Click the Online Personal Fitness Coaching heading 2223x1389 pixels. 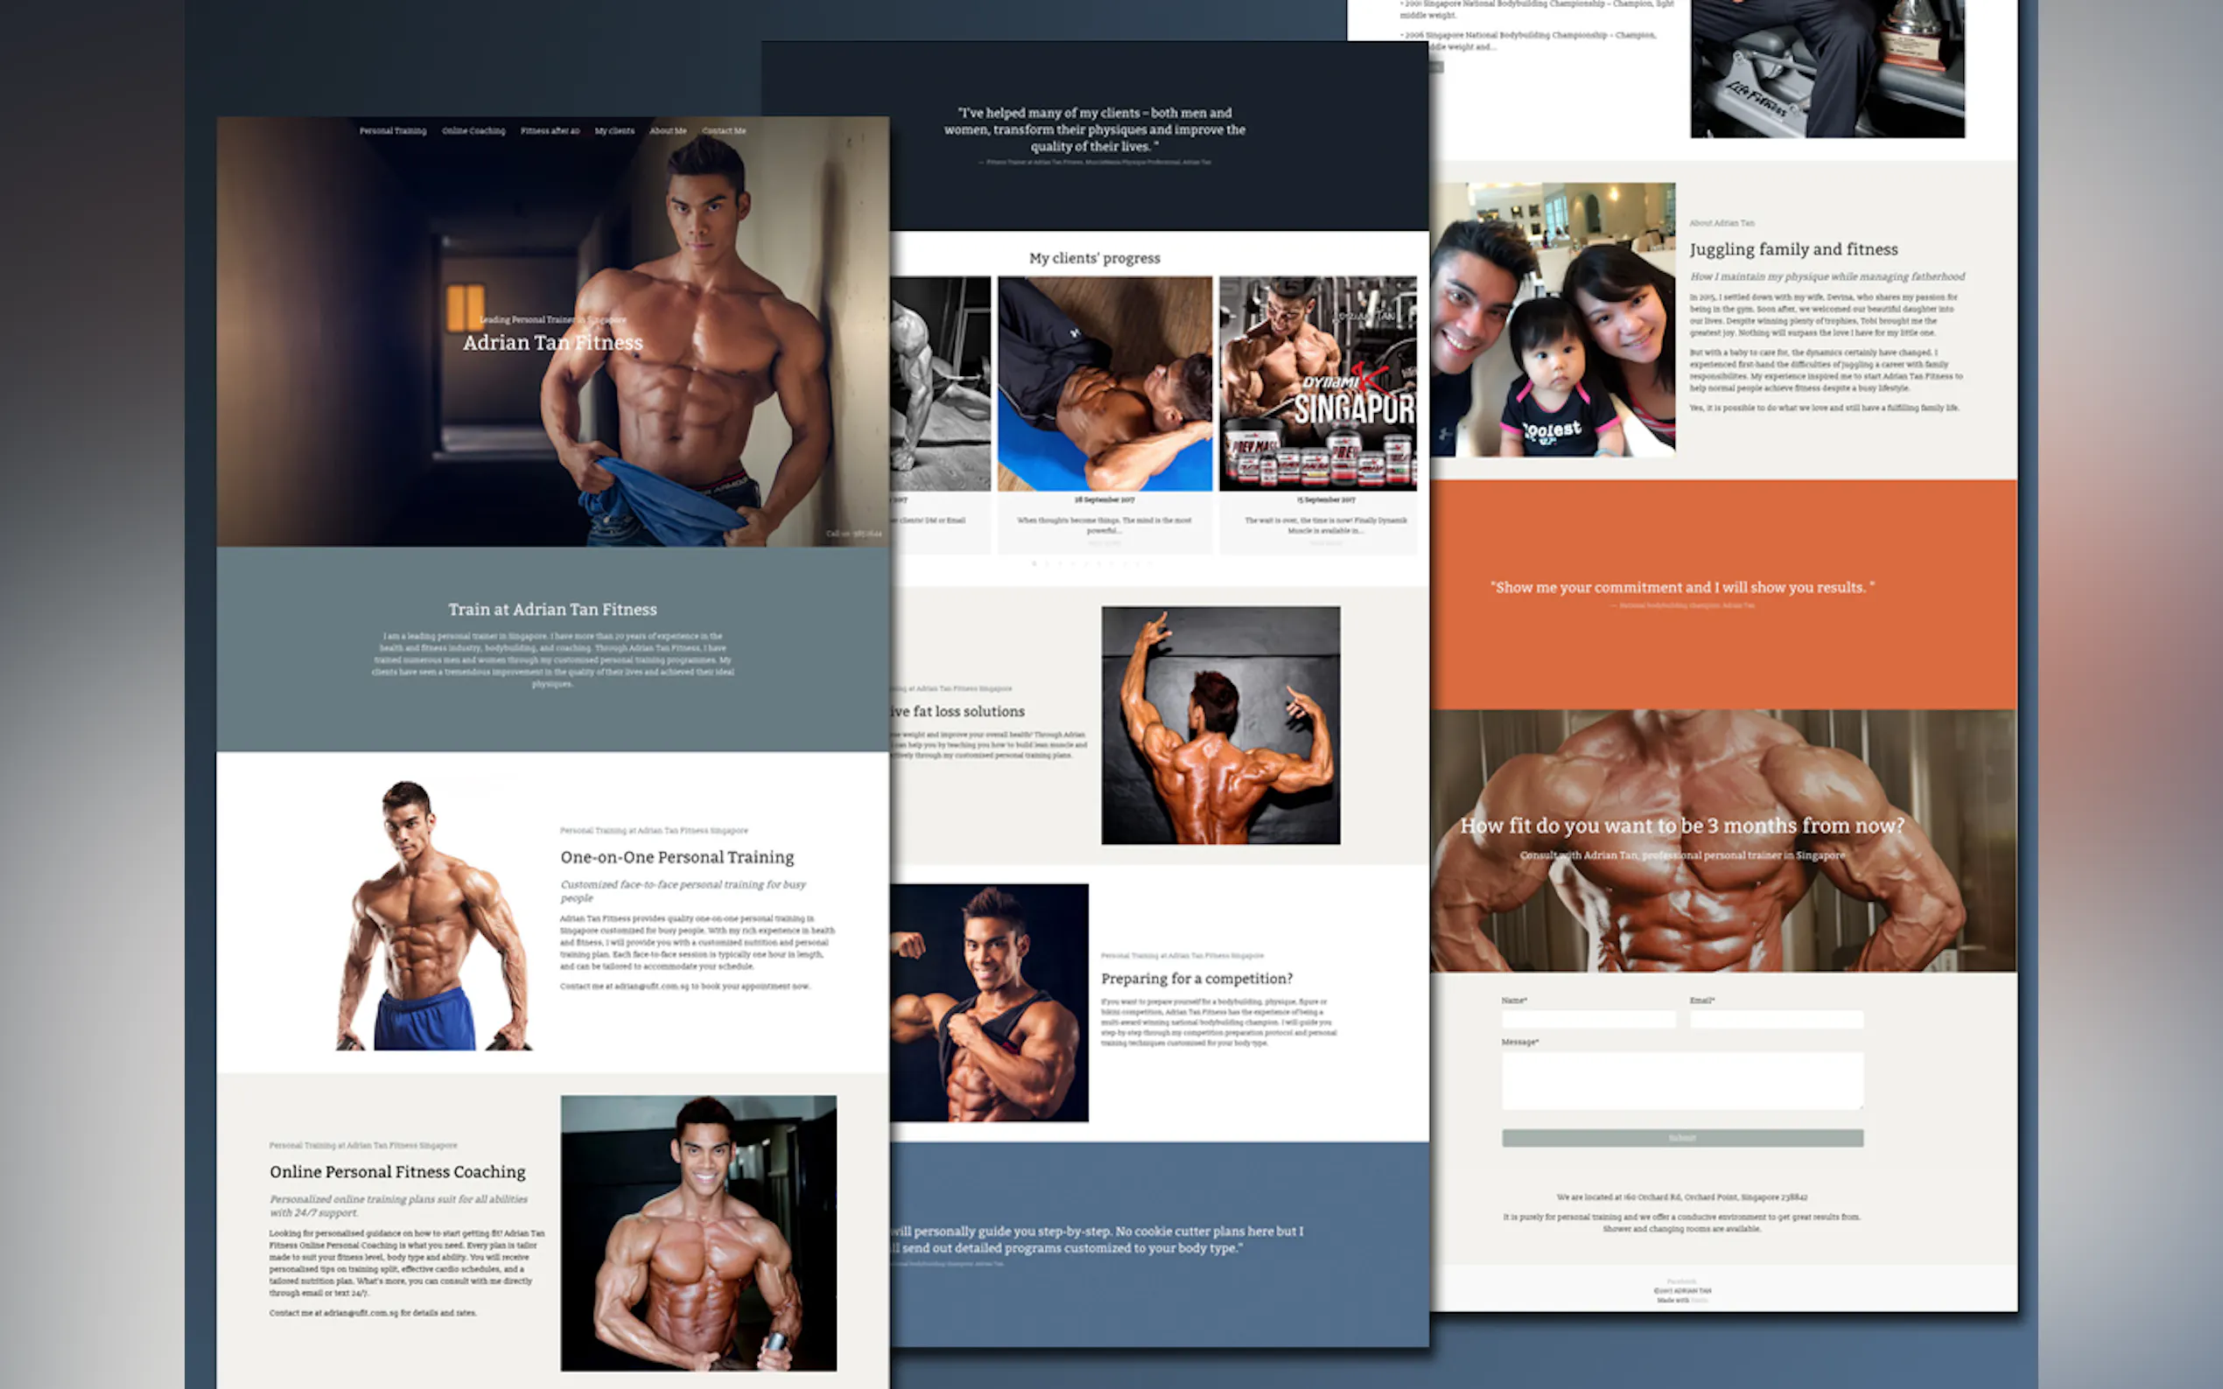(x=397, y=1171)
